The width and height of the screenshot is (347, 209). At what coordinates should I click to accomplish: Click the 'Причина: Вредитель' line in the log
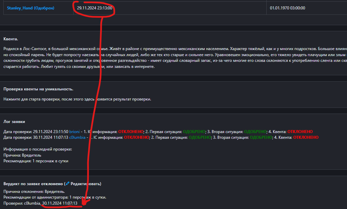pos(22,155)
